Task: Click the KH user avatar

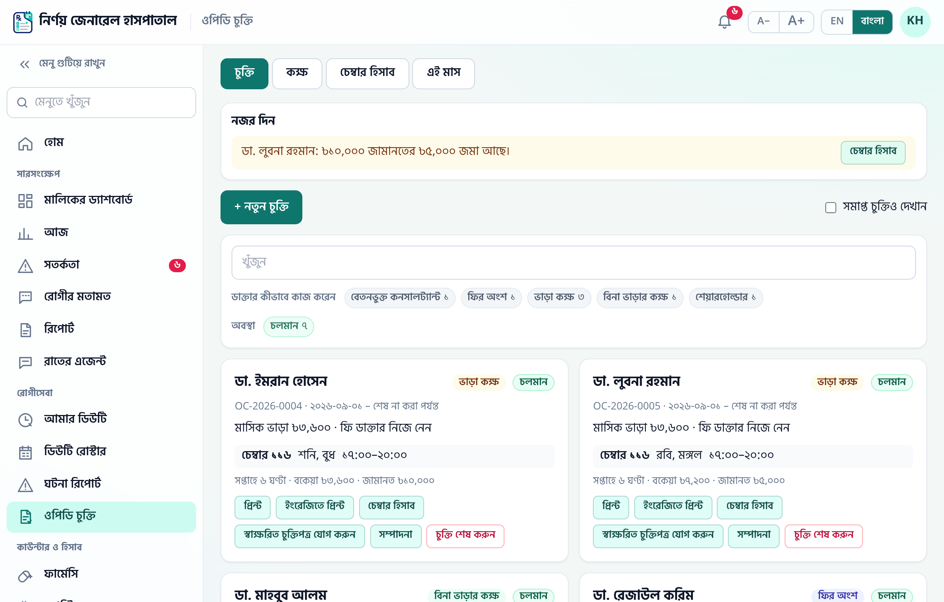Action: click(x=914, y=21)
